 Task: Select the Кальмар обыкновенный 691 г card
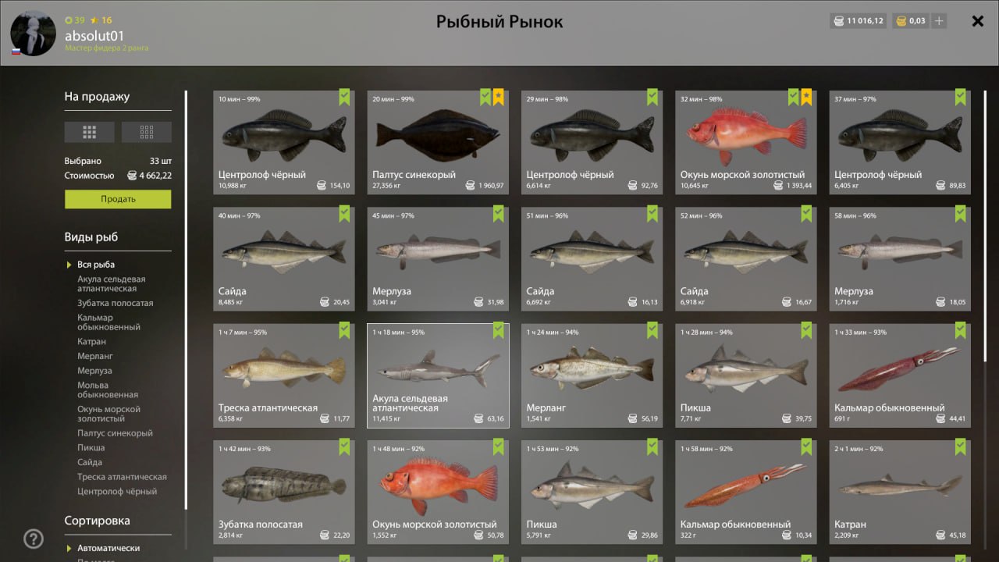[x=900, y=375]
